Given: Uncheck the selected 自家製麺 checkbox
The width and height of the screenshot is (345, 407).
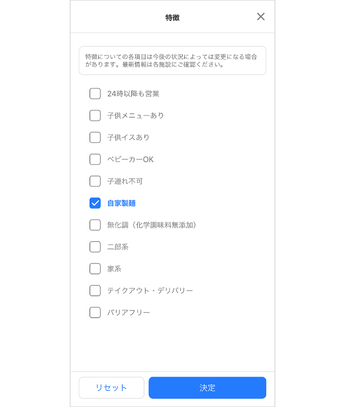Looking at the screenshot, I should [95, 203].
